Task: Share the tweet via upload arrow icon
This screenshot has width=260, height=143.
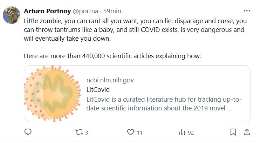Action: (x=246, y=132)
